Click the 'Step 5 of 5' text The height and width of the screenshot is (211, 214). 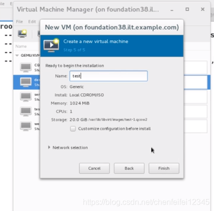pyautogui.click(x=74, y=50)
